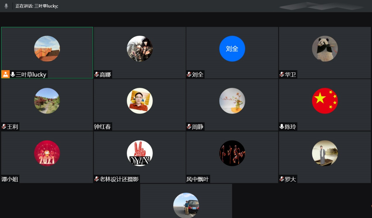The image size is (372, 218).
Task: Click the car photo avatar in bottom tile
Action: click(x=186, y=205)
